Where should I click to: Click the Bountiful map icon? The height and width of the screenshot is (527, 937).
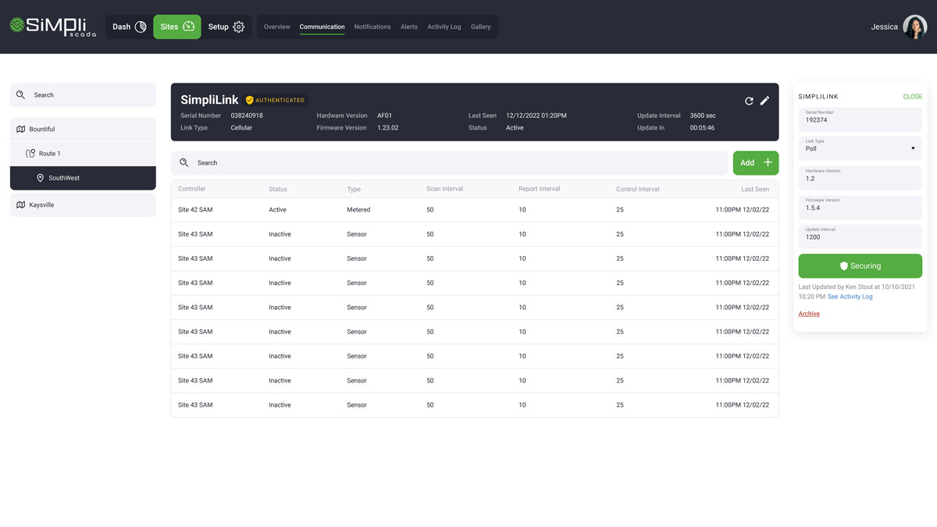(x=21, y=130)
